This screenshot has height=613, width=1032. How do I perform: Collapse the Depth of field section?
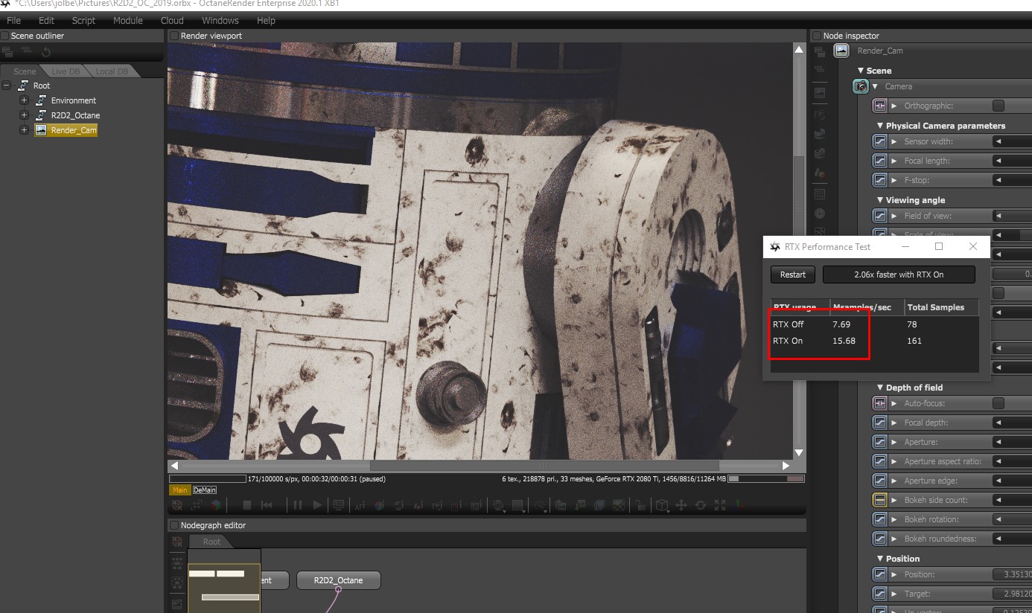[880, 388]
